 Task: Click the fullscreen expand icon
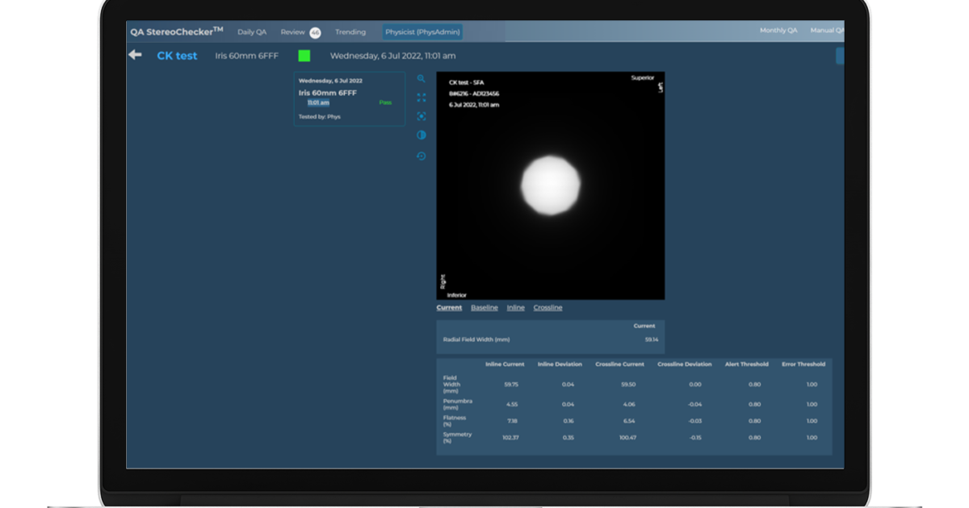pyautogui.click(x=421, y=98)
